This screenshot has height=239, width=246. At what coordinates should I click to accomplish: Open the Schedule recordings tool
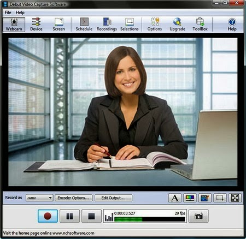(84, 25)
